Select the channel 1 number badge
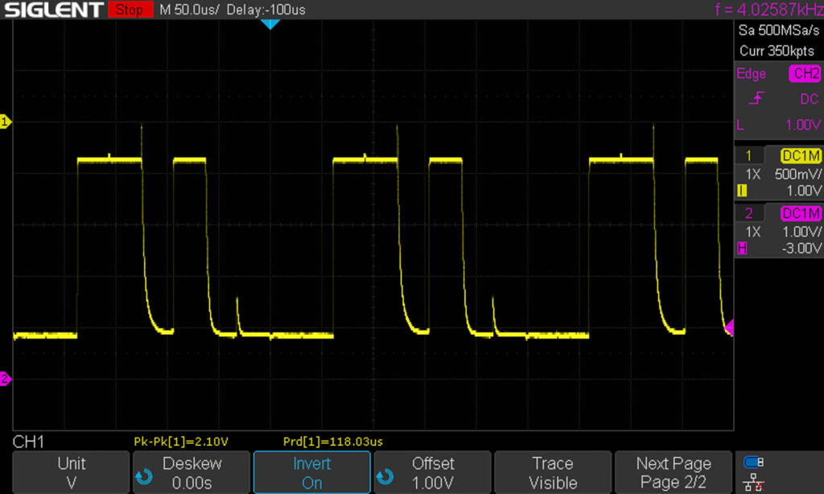This screenshot has height=494, width=824. tap(749, 155)
